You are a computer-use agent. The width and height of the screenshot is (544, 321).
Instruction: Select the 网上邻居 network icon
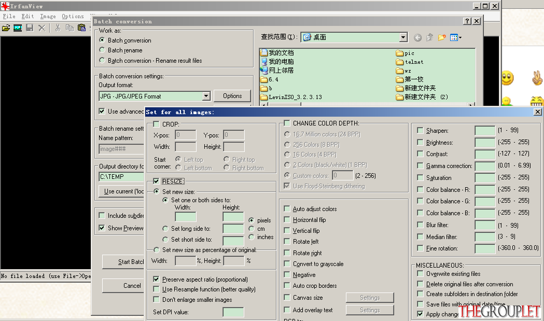click(x=264, y=71)
